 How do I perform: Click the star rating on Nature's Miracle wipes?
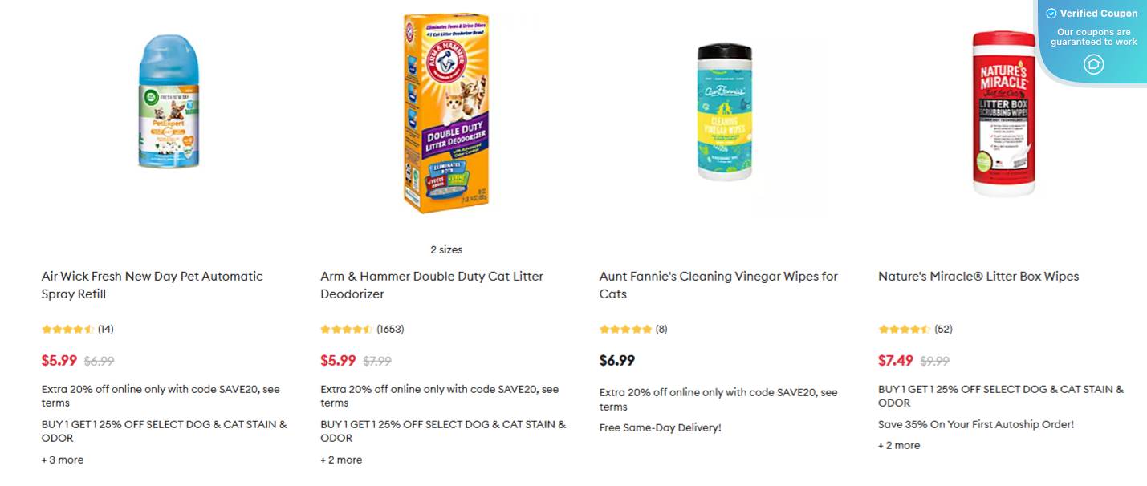pyautogui.click(x=905, y=329)
